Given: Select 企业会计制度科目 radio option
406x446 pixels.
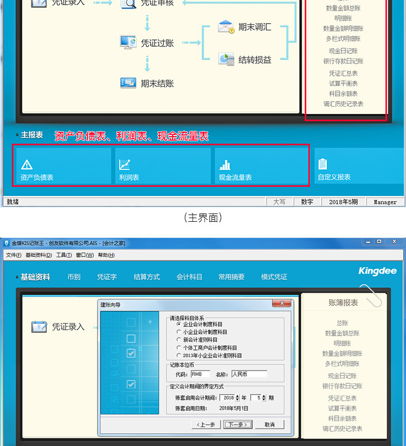Looking at the screenshot, I should (179, 324).
